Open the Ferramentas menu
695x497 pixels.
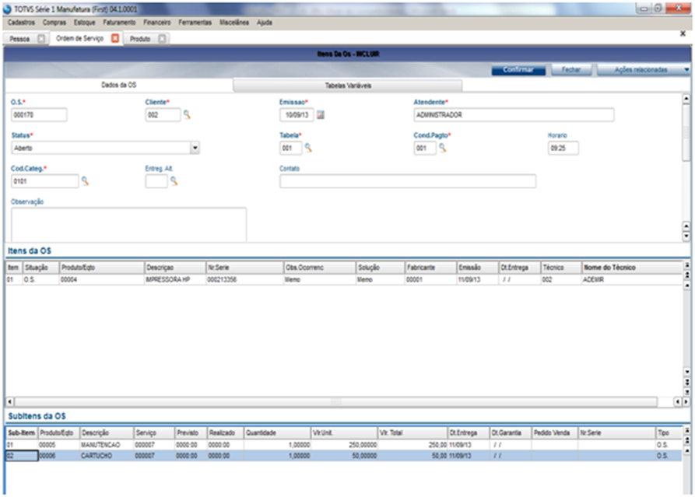pyautogui.click(x=195, y=22)
